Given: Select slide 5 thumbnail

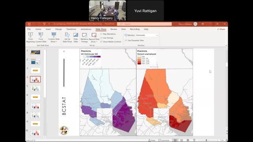Looking at the screenshot, I should (35, 88).
